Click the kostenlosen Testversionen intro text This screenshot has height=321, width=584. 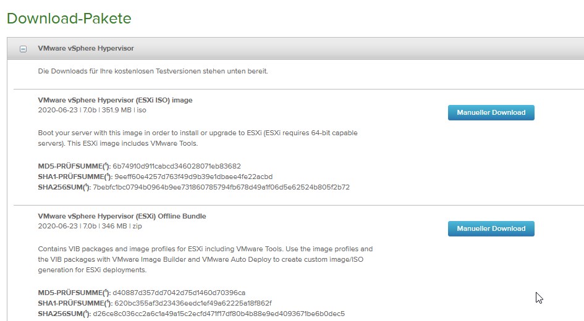pyautogui.click(x=153, y=71)
